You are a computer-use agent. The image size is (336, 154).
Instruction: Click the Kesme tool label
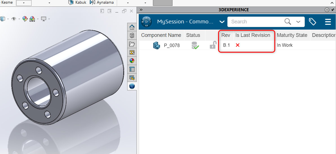(x=7, y=3)
